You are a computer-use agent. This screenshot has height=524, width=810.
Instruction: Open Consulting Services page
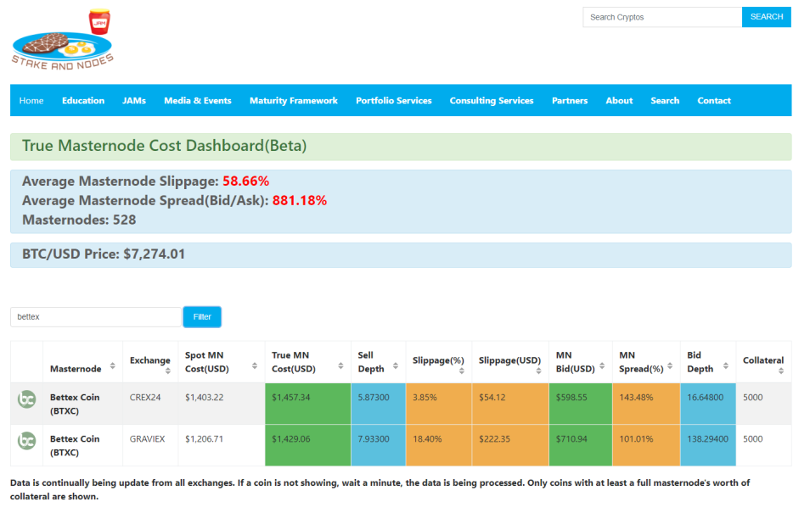[x=492, y=101]
